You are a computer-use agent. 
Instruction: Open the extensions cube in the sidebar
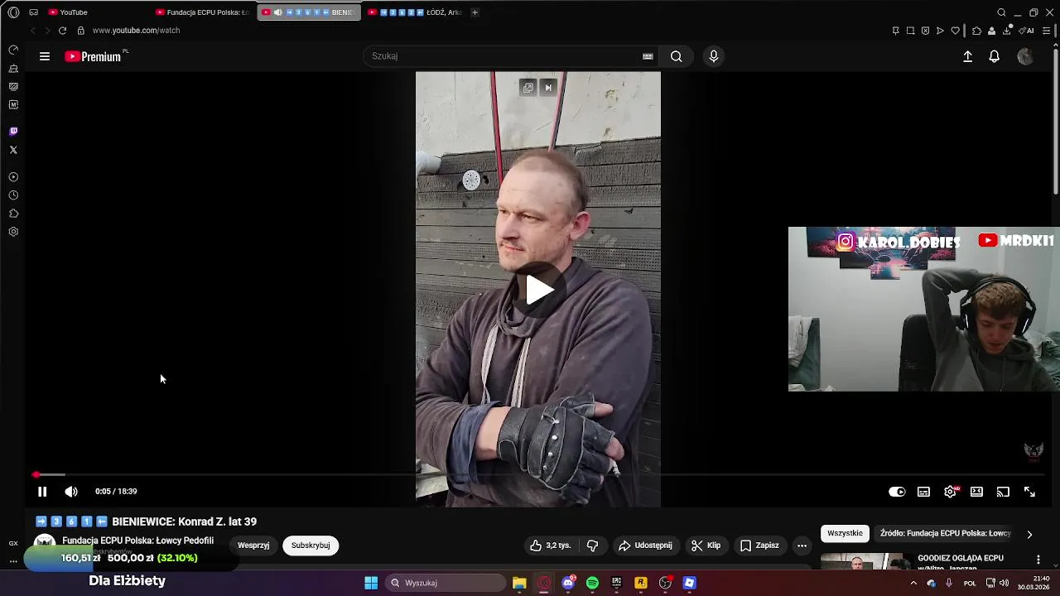13,214
